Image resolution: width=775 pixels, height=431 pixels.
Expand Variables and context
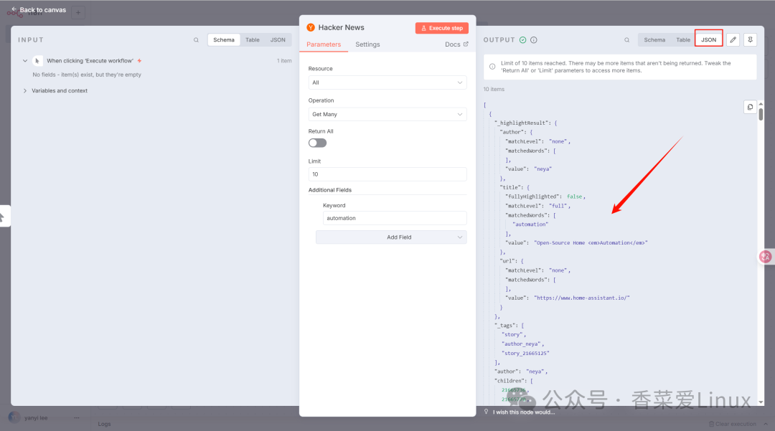[25, 91]
